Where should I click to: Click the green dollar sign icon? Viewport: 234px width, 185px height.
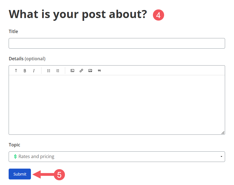15,157
